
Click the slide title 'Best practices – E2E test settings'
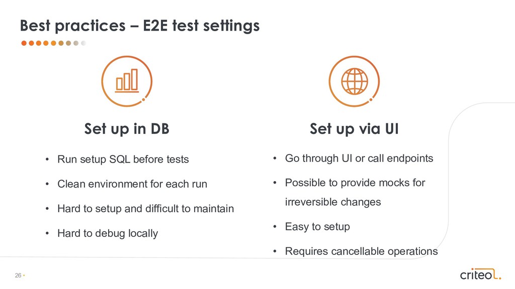click(x=139, y=25)
